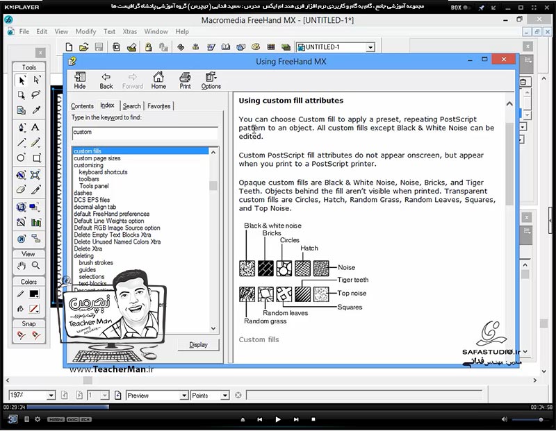Click the Open folder toolbar icon

coord(83,47)
